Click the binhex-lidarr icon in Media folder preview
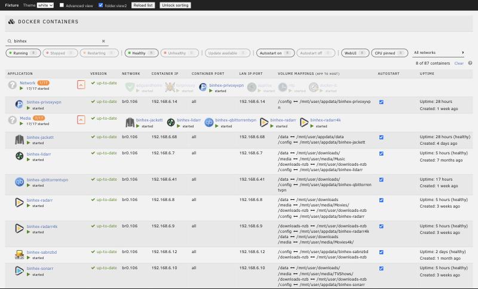478x289 pixels. [x=171, y=123]
